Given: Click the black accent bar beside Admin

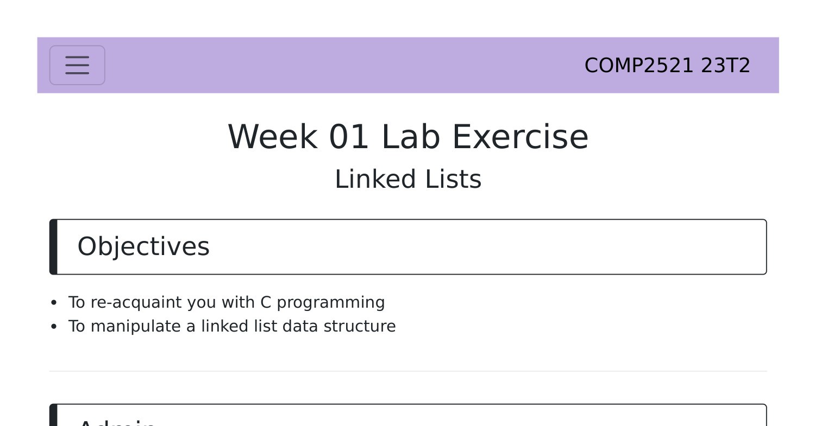Looking at the screenshot, I should [53, 417].
